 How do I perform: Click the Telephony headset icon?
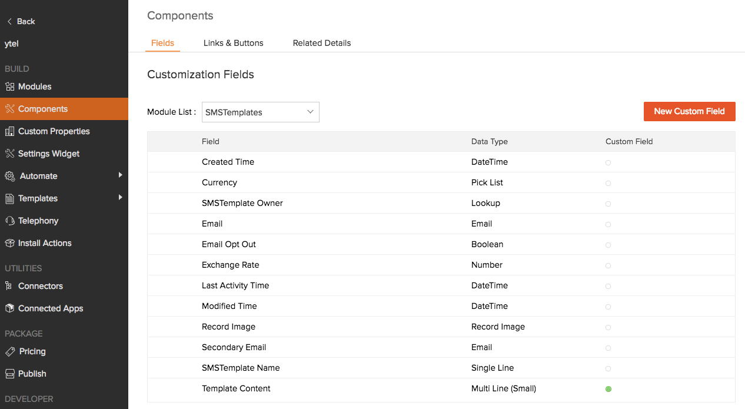pos(9,221)
